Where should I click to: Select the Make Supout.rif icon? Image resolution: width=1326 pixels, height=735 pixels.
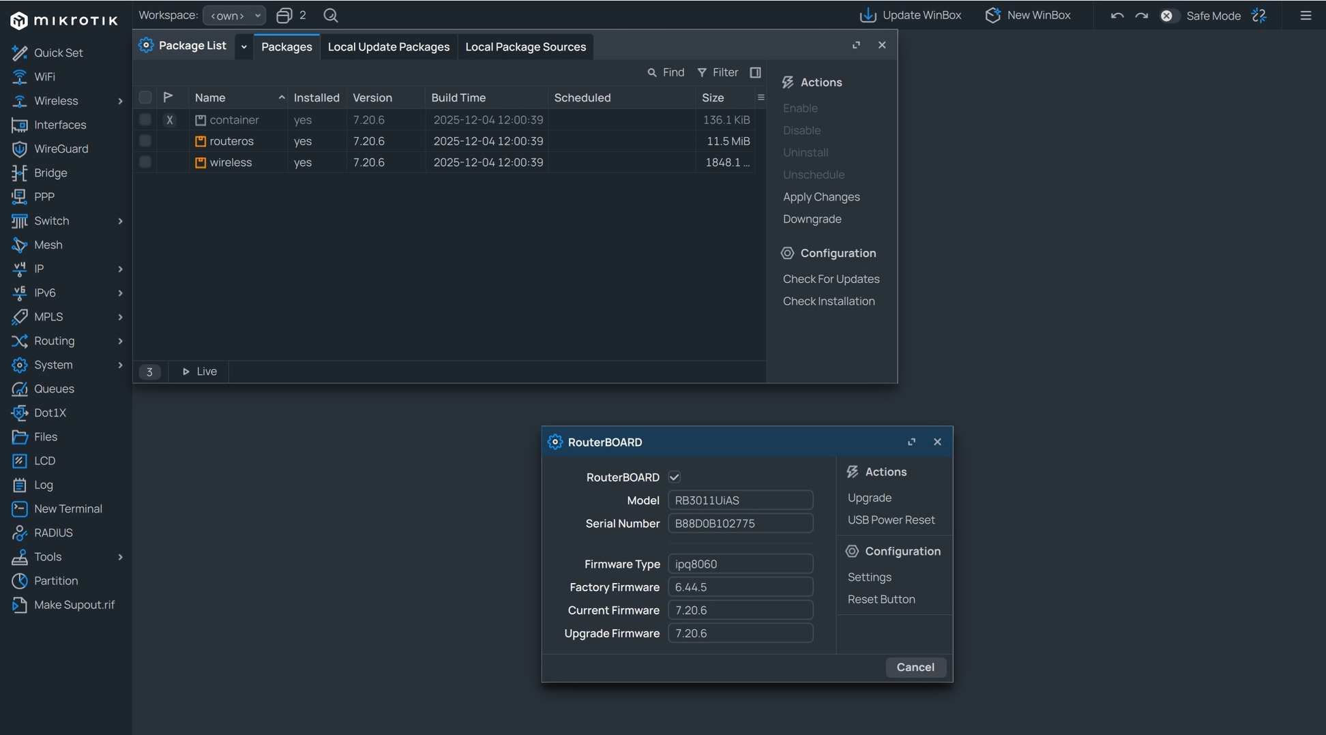tap(20, 605)
